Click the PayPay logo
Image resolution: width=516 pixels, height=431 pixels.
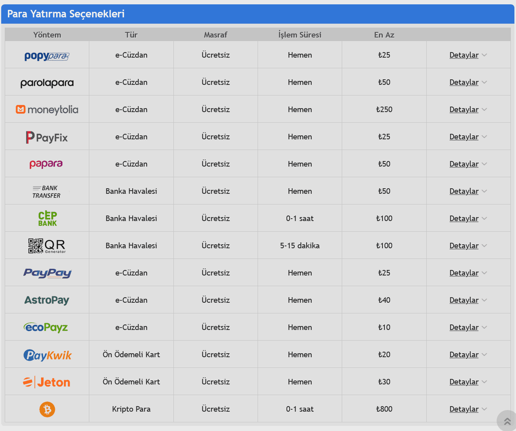(x=47, y=273)
